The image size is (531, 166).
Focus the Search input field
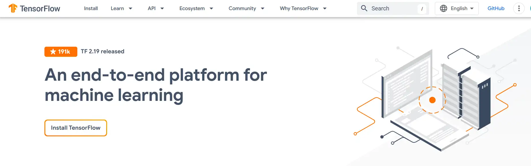pos(393,8)
